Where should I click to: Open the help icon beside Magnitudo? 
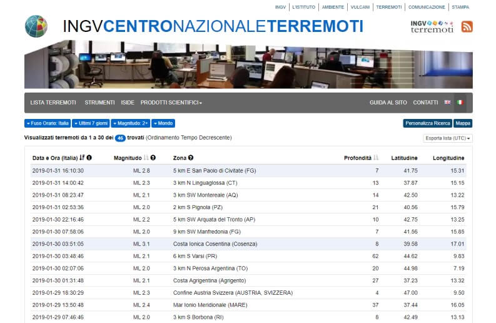pyautogui.click(x=153, y=158)
